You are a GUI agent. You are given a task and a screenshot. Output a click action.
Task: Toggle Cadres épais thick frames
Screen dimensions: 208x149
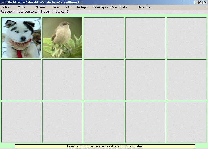[x=100, y=7]
